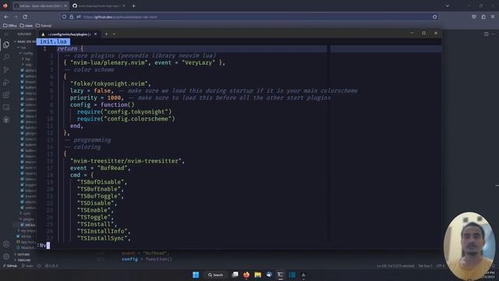This screenshot has width=499, height=281.
Task: Open browser extensions puzzle icon
Action: click(483, 16)
